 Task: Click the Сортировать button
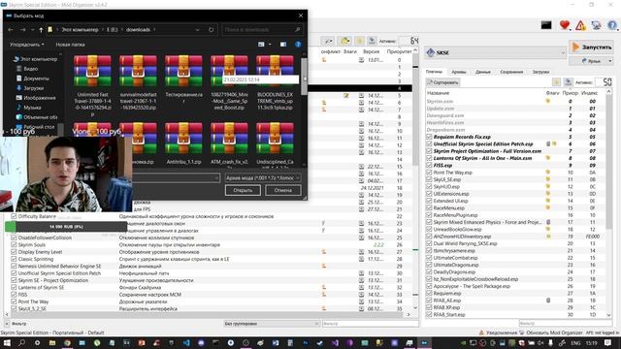coord(442,82)
